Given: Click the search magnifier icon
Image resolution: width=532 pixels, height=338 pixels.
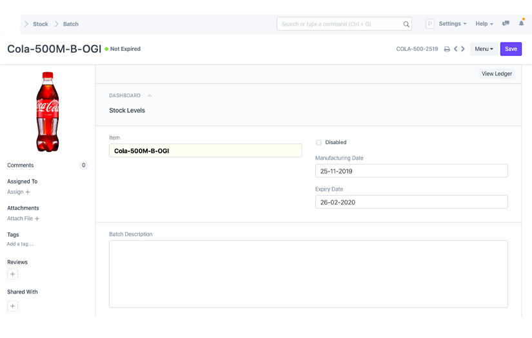Looking at the screenshot, I should pyautogui.click(x=406, y=24).
